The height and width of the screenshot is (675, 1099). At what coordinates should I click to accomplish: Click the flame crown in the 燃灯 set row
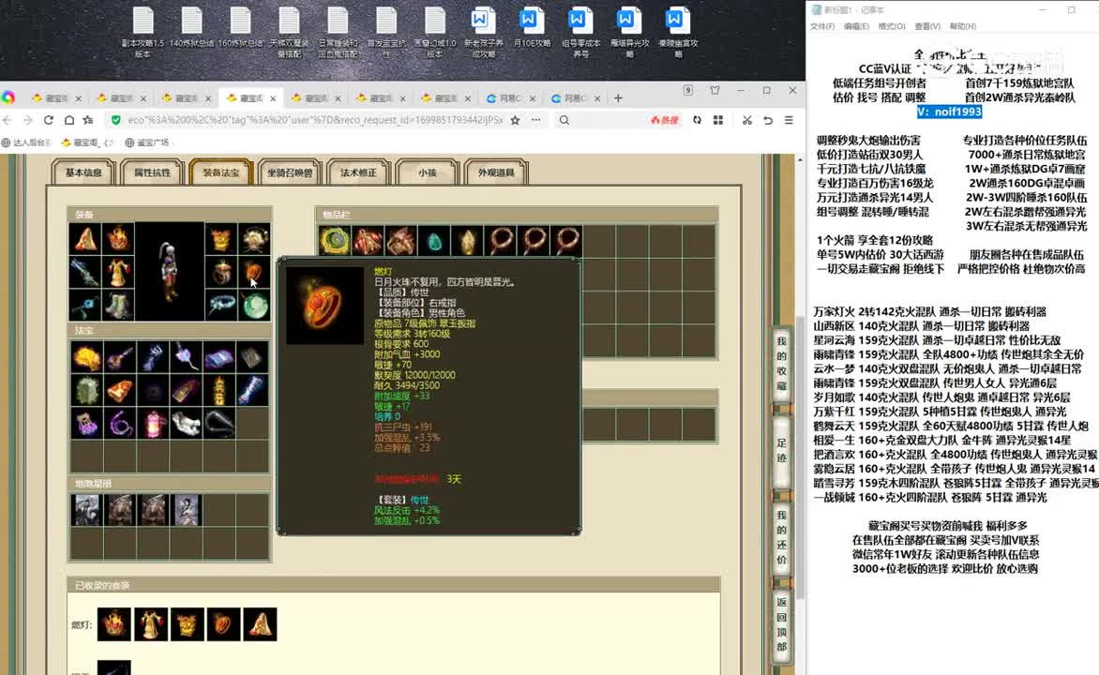pyautogui.click(x=113, y=623)
